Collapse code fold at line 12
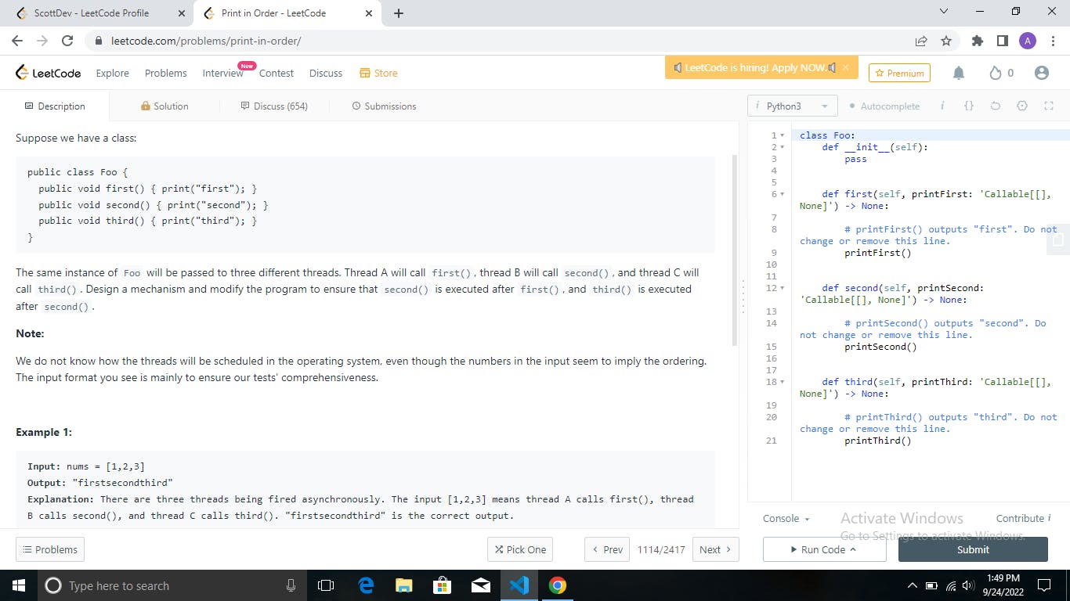This screenshot has height=601, width=1070. 783,288
